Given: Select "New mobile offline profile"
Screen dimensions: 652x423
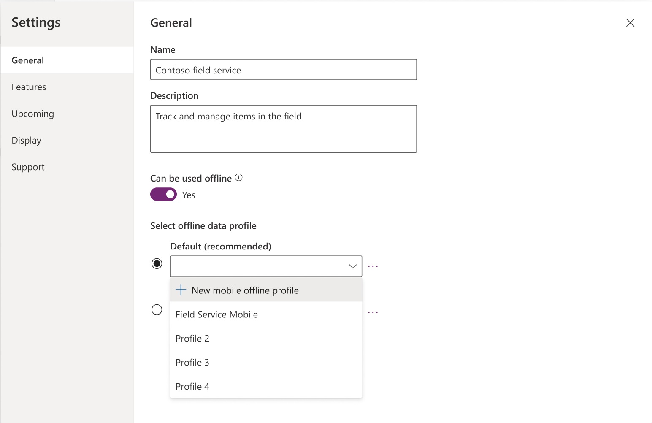Looking at the screenshot, I should point(245,290).
